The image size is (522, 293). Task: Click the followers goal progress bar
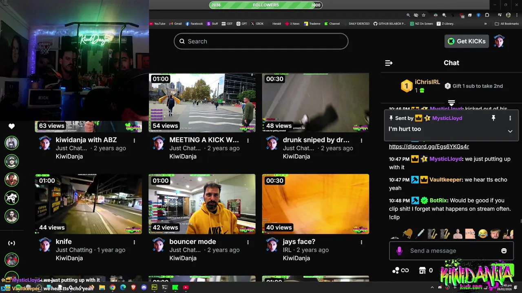click(265, 5)
